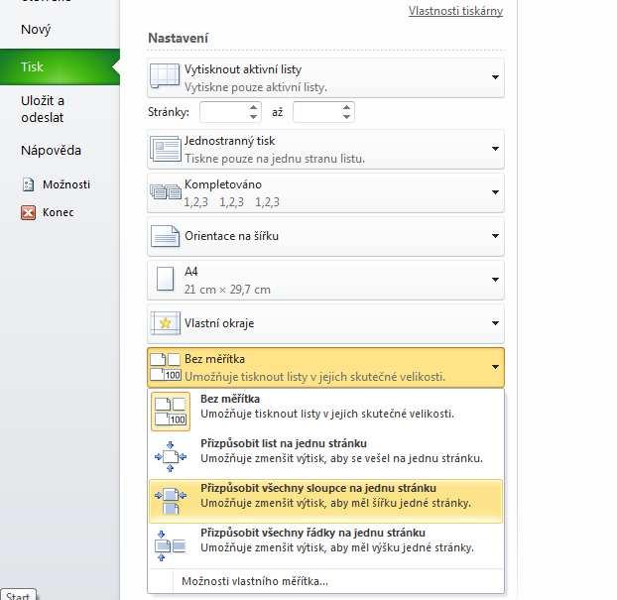Click the Možnosti options icon
Image resolution: width=617 pixels, height=600 pixels.
coord(29,184)
